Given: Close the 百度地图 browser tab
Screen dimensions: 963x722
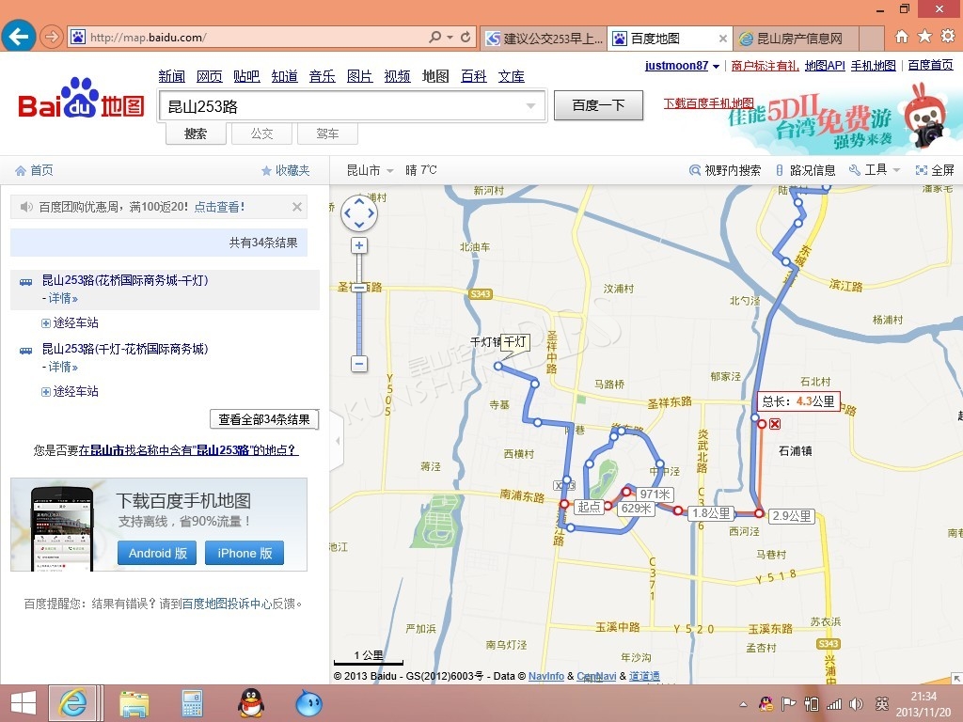Looking at the screenshot, I should 723,39.
